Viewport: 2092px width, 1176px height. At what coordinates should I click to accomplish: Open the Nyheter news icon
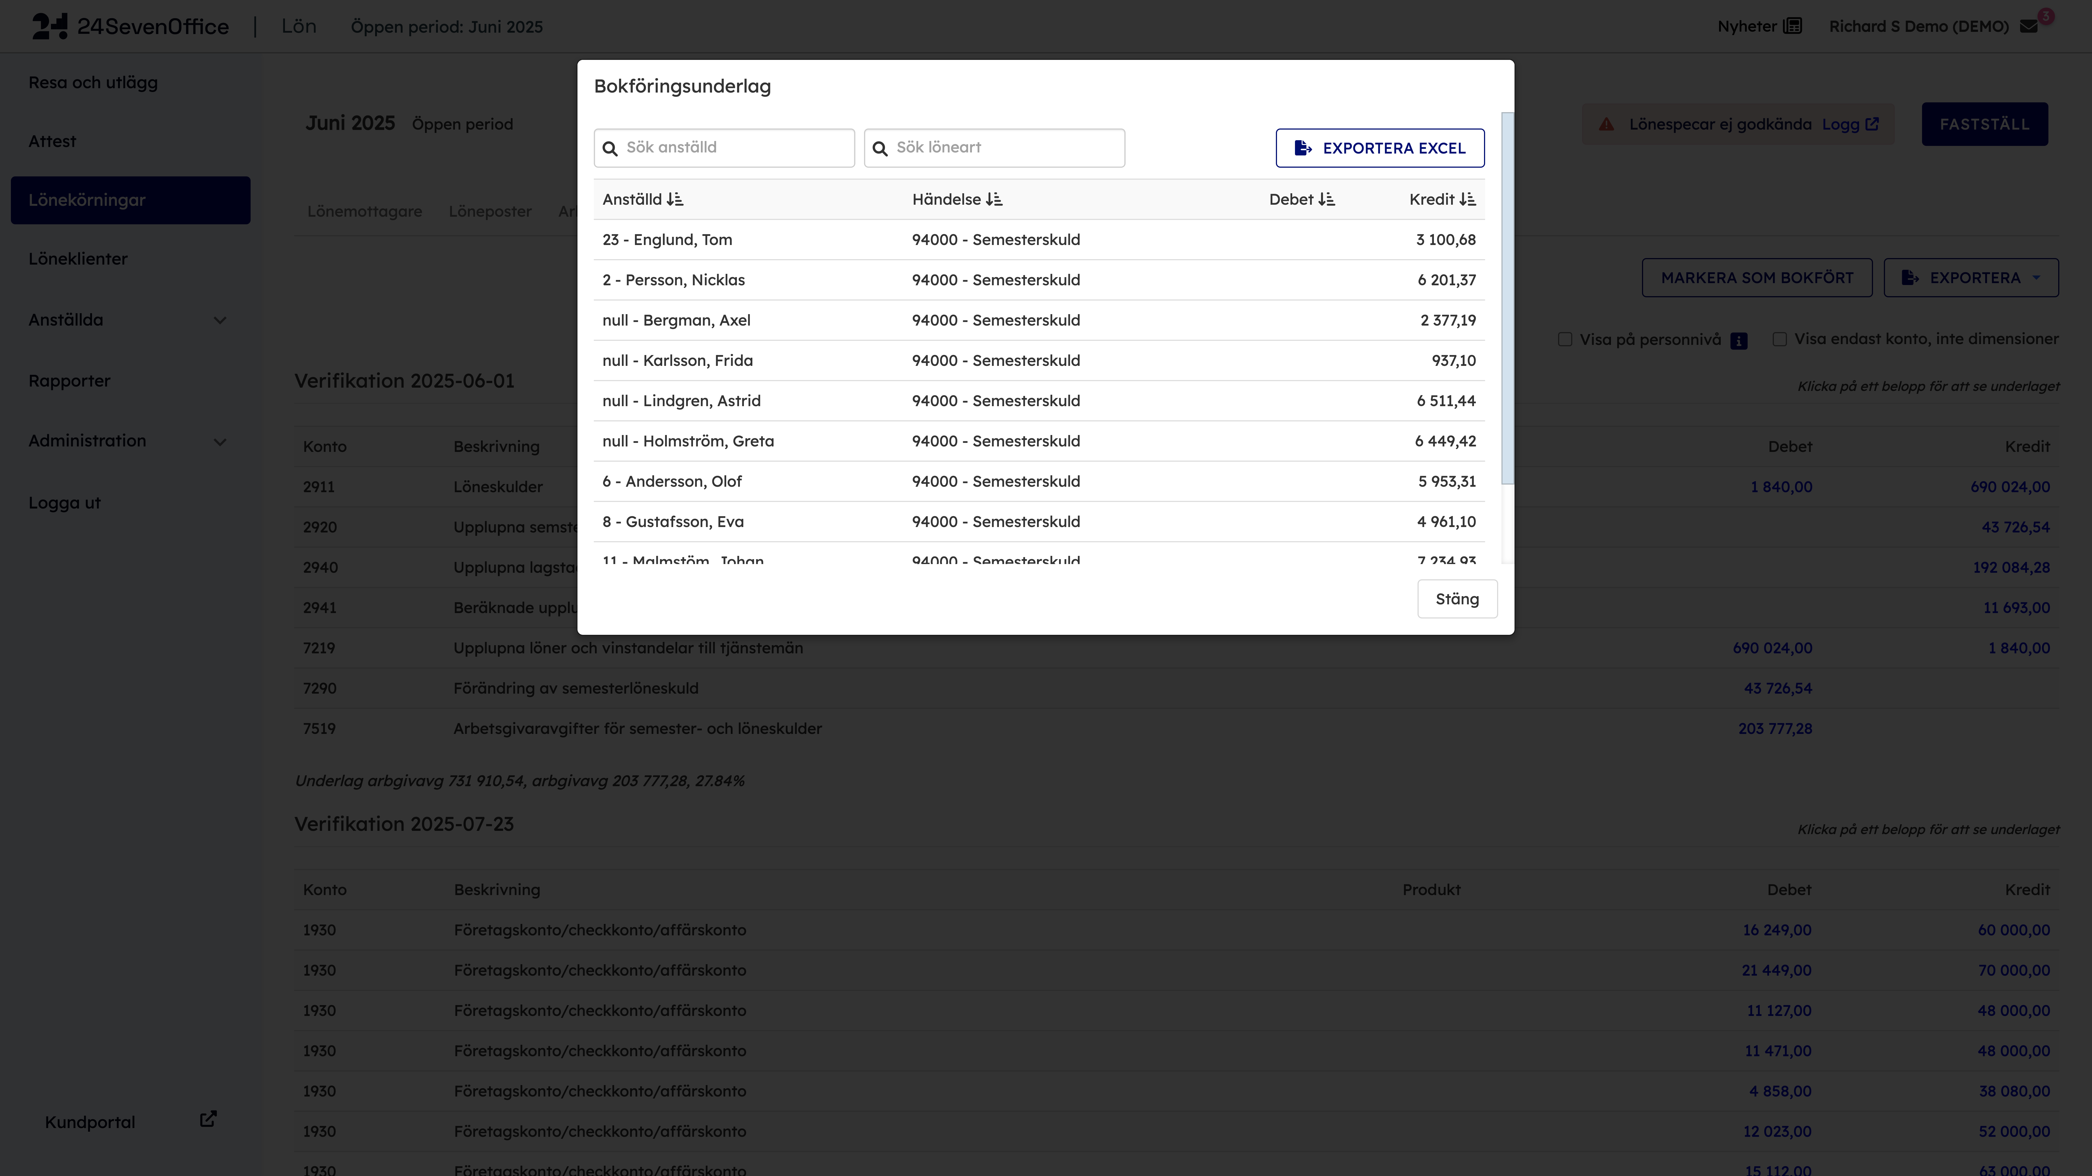[x=1792, y=26]
